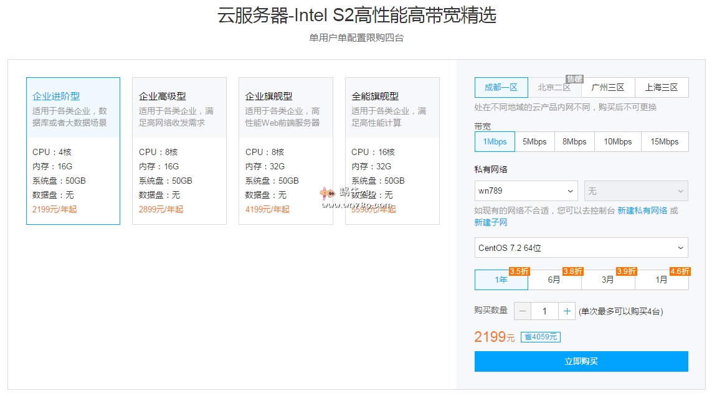This screenshot has width=712, height=396.
Task: Open the CentOS 7.2 64位 system dropdown
Action: (581, 248)
